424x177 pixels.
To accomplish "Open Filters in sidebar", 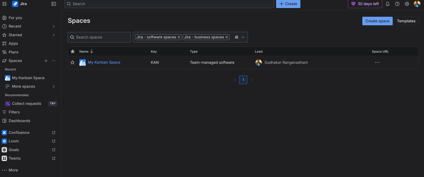I will click(x=14, y=112).
